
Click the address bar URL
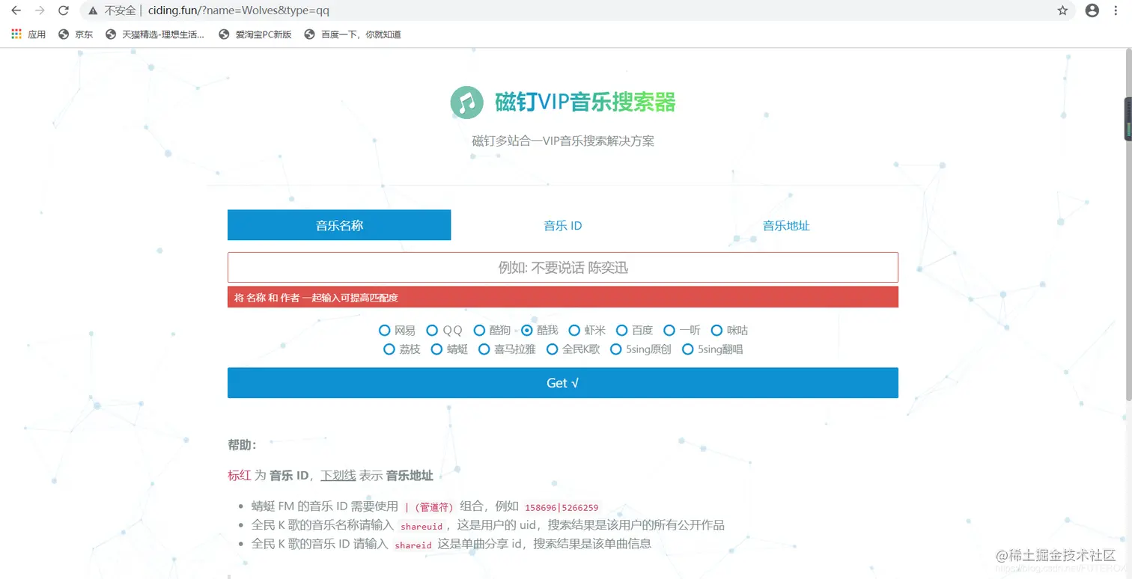point(239,10)
